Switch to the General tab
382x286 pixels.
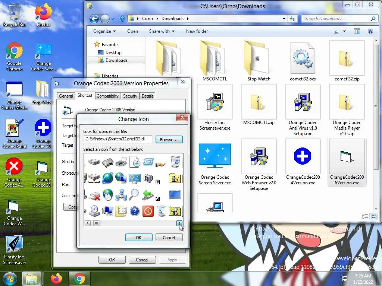(x=66, y=96)
